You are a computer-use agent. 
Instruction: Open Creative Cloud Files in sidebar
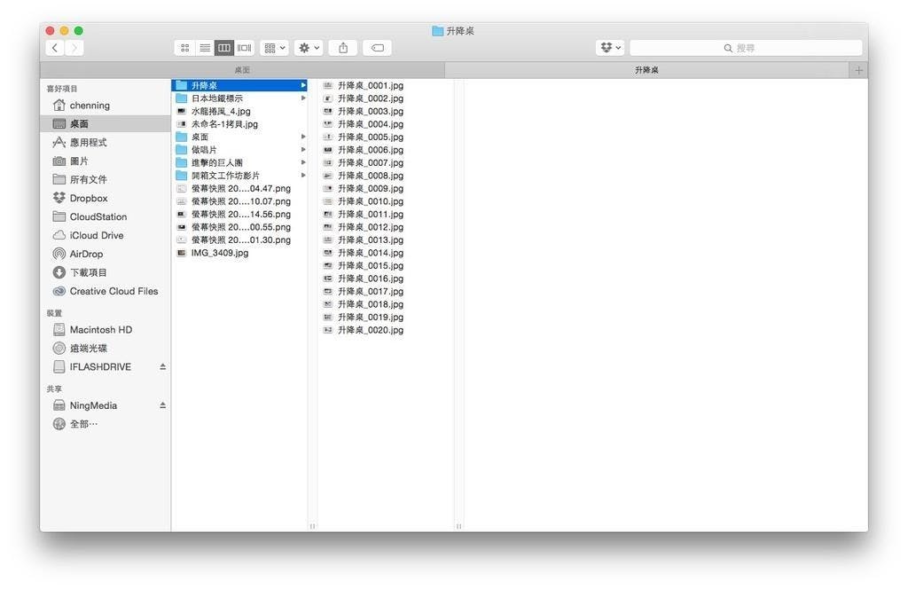[x=113, y=291]
